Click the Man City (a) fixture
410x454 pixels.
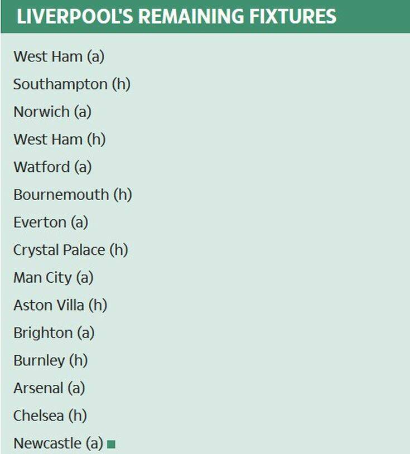[53, 277]
